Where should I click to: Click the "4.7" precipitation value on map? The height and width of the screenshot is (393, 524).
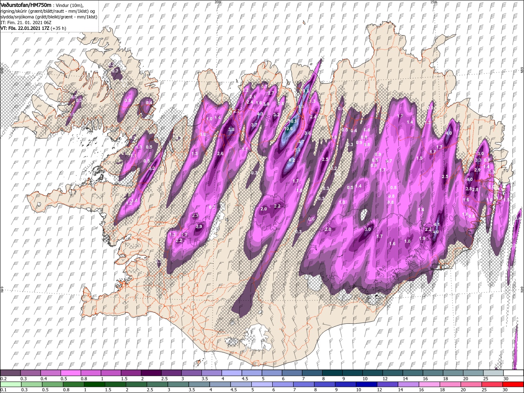(x=301, y=142)
